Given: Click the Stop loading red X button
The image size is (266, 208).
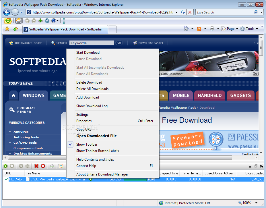Looking at the screenshot, I should [x=190, y=12].
